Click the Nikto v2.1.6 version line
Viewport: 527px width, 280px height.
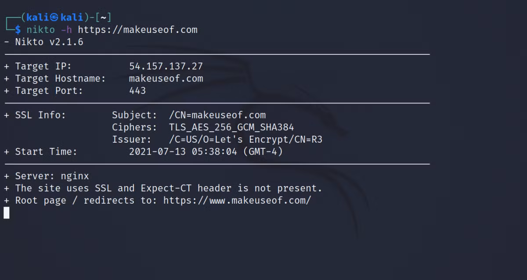43,42
